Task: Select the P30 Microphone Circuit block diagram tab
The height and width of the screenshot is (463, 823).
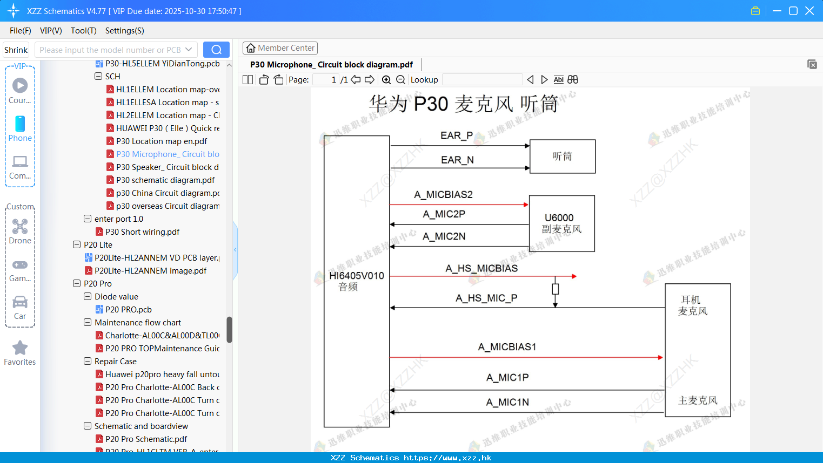Action: point(331,65)
